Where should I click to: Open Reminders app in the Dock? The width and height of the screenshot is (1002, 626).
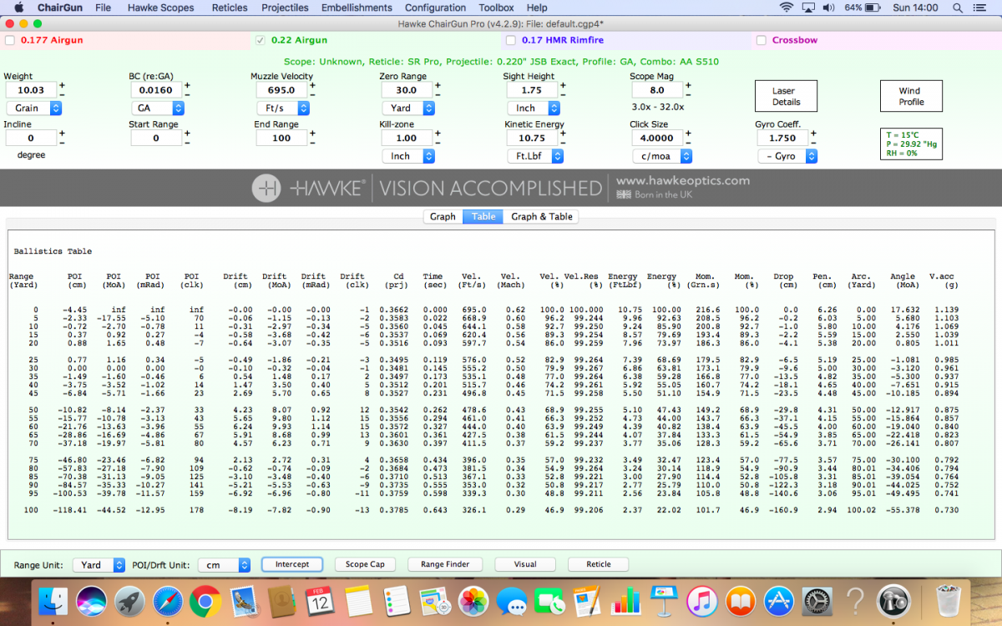pyautogui.click(x=395, y=600)
